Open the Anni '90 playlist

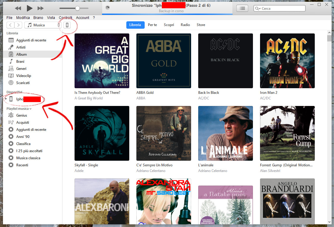tap(33, 137)
